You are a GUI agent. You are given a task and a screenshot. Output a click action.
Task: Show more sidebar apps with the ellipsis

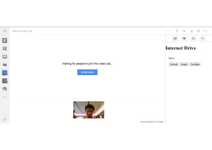pos(5,97)
